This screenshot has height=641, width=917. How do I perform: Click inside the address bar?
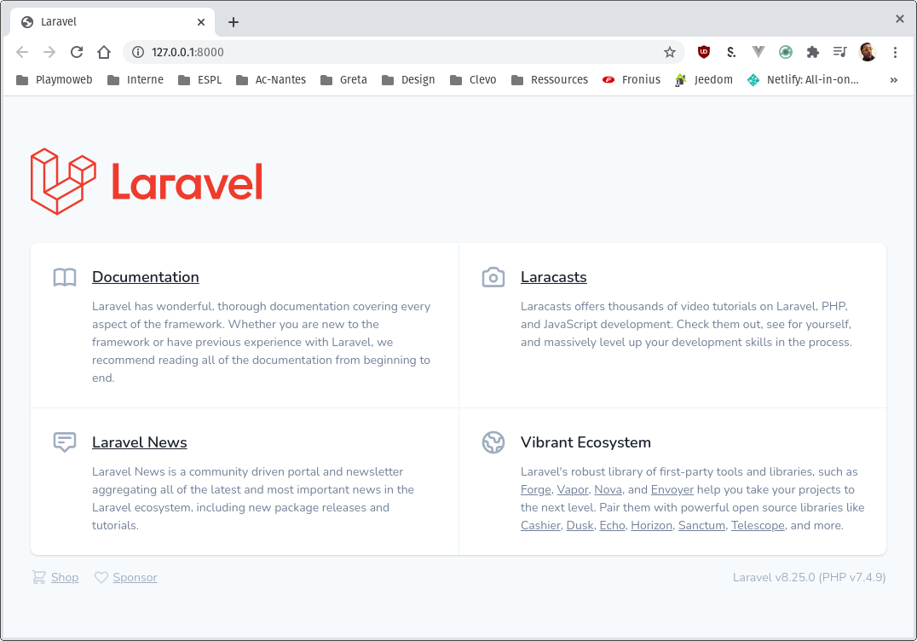click(x=341, y=51)
